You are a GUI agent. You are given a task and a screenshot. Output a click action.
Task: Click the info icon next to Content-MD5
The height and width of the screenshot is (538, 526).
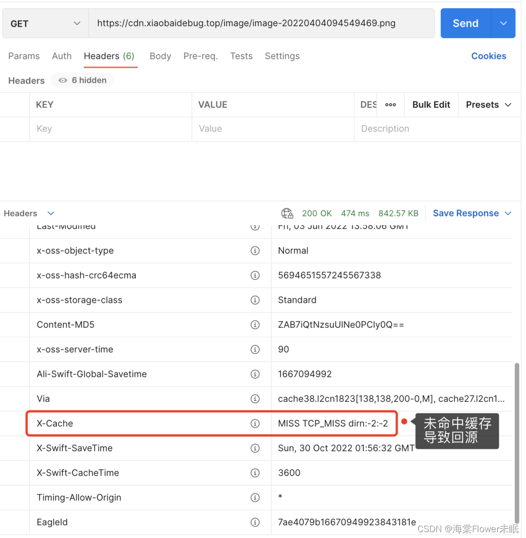(x=255, y=325)
